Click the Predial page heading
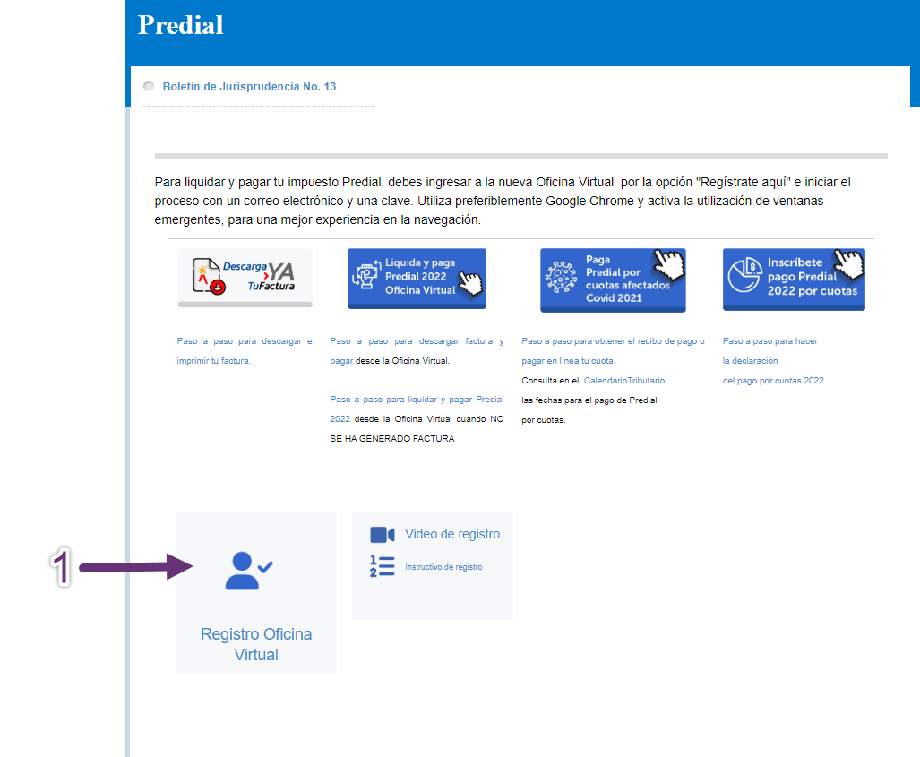 (x=181, y=25)
